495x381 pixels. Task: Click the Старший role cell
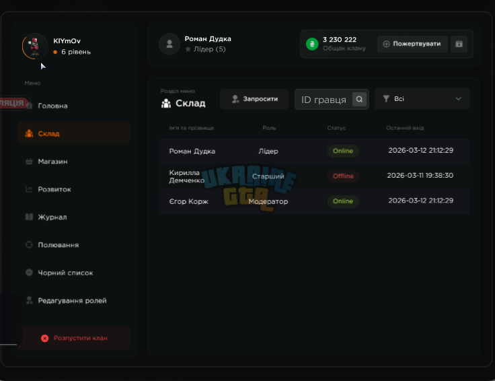[268, 176]
